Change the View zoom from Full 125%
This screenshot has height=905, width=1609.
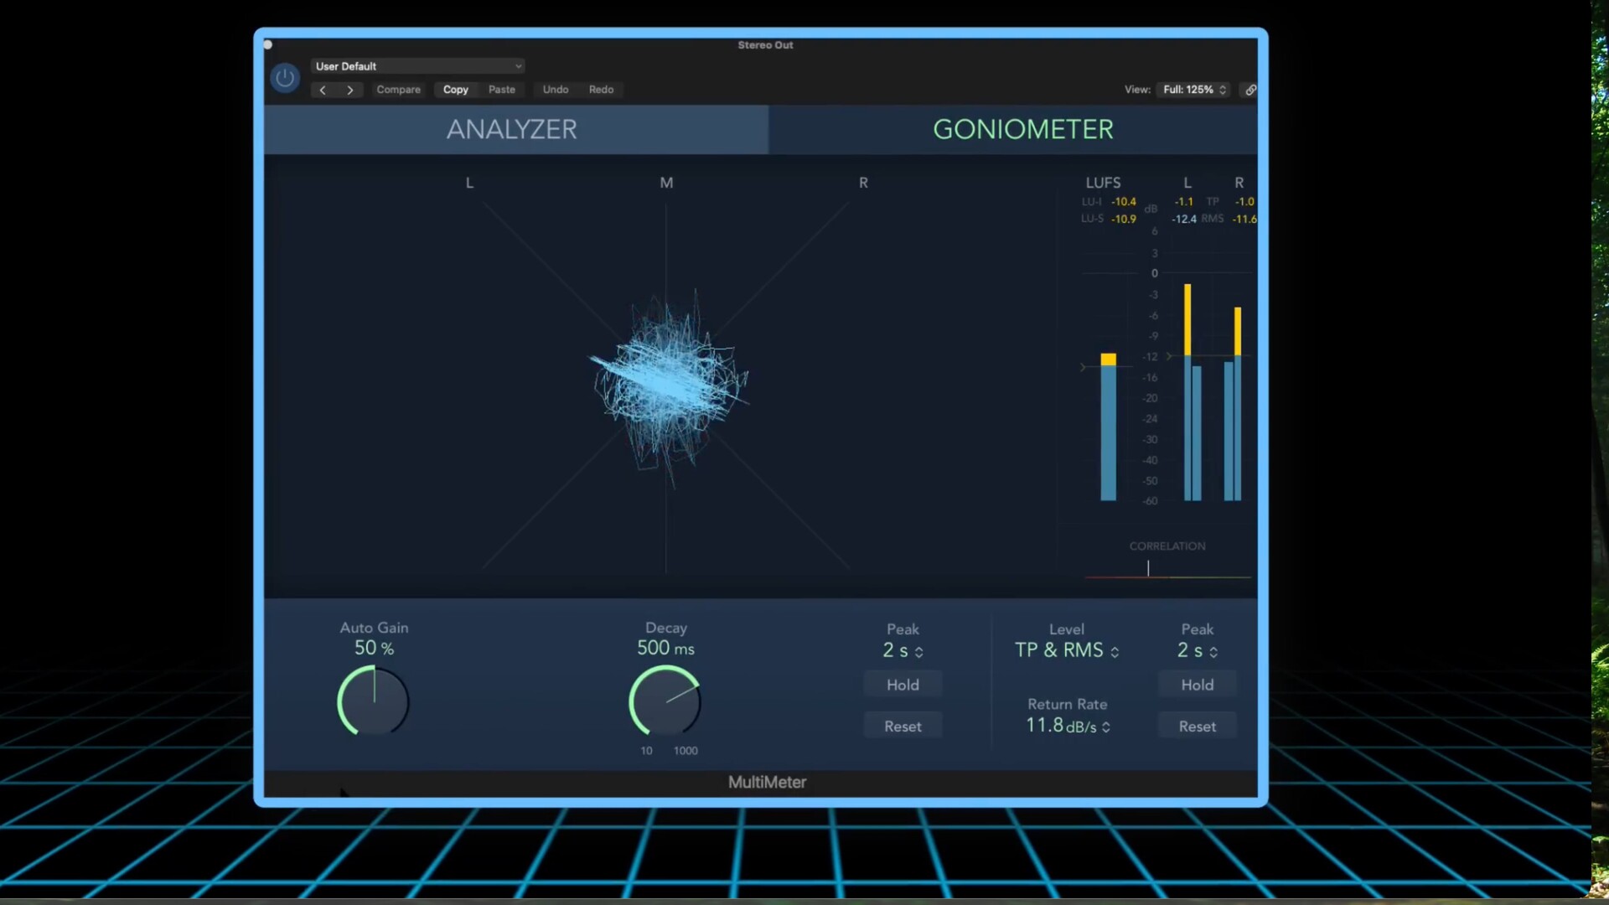(x=1193, y=90)
